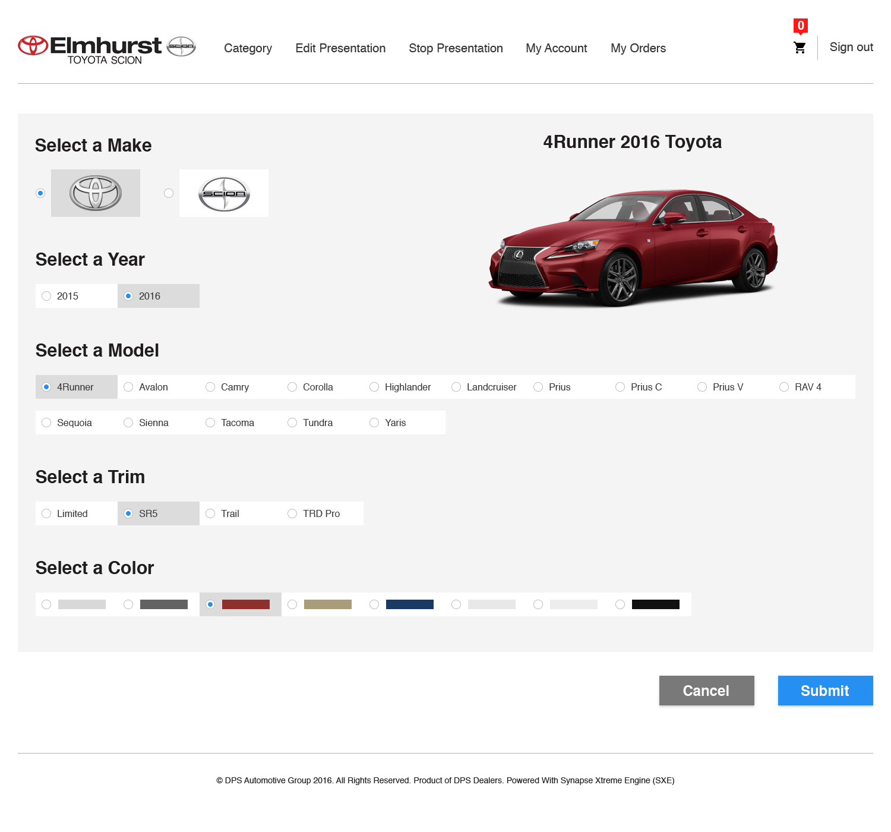Select the Camry model
The height and width of the screenshot is (832, 891).
click(x=241, y=387)
